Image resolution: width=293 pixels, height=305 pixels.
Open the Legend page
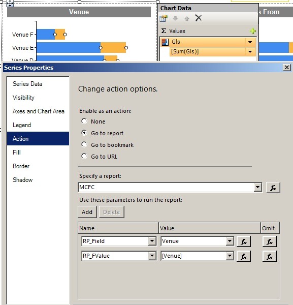[38, 125]
